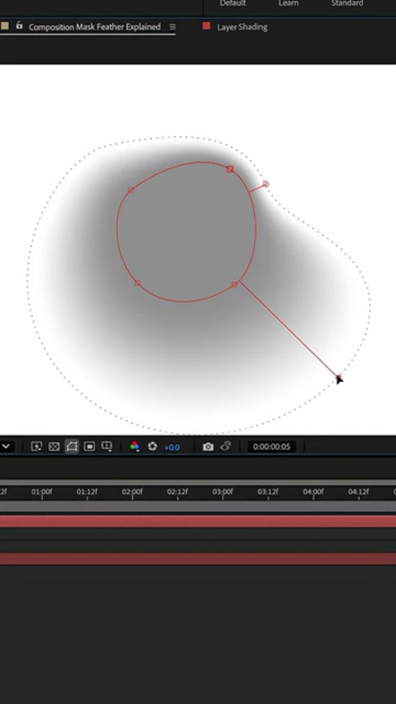This screenshot has height=704, width=396.
Task: Click the red Layer Shading label swatch
Action: 207,27
